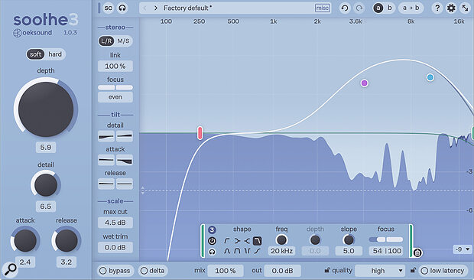
Task: Click the low latency lock icon
Action: pyautogui.click(x=413, y=270)
